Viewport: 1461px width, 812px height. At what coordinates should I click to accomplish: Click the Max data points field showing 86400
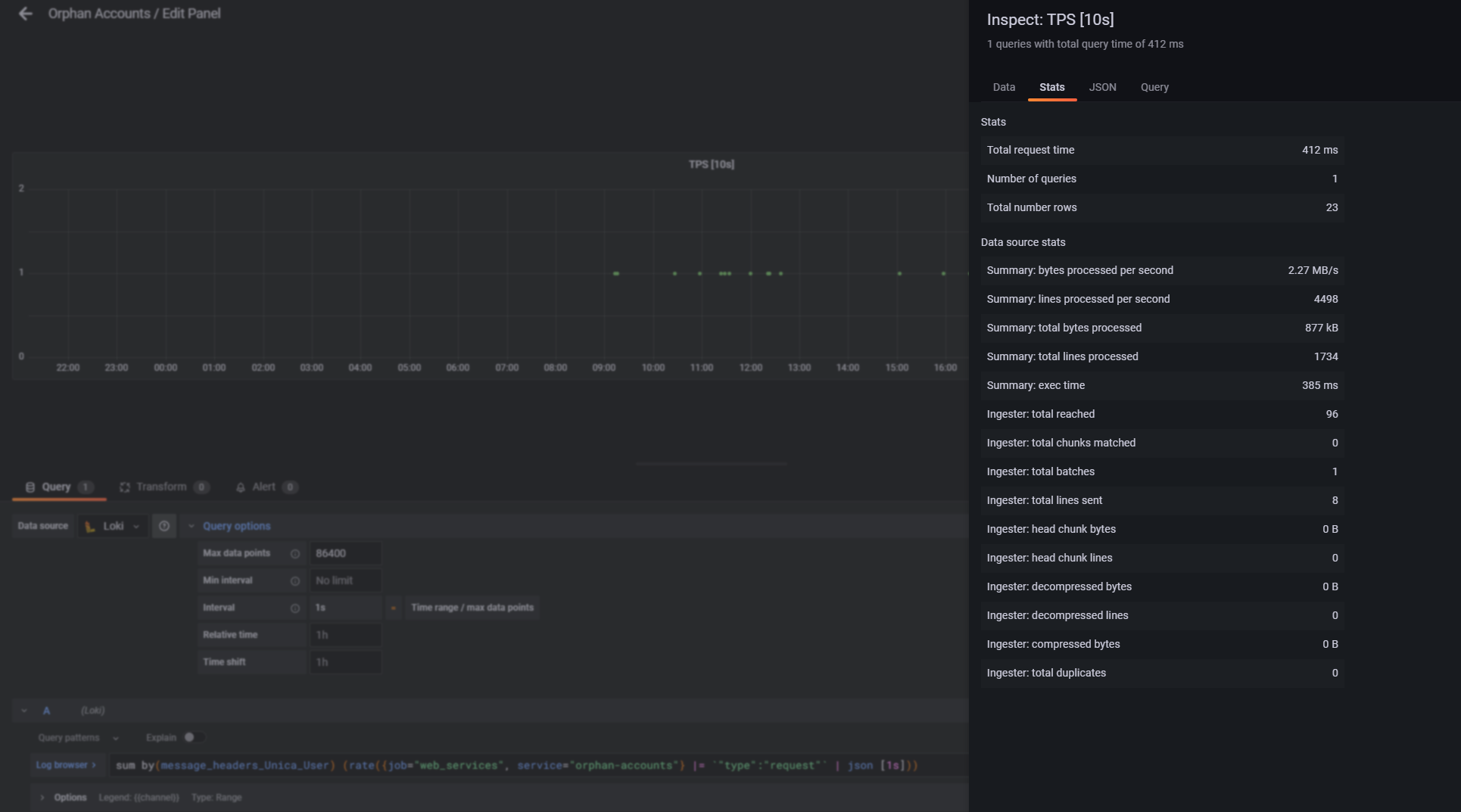(345, 553)
